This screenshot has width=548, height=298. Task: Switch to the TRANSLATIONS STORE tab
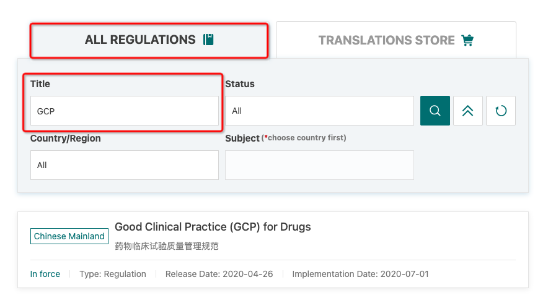tap(396, 40)
